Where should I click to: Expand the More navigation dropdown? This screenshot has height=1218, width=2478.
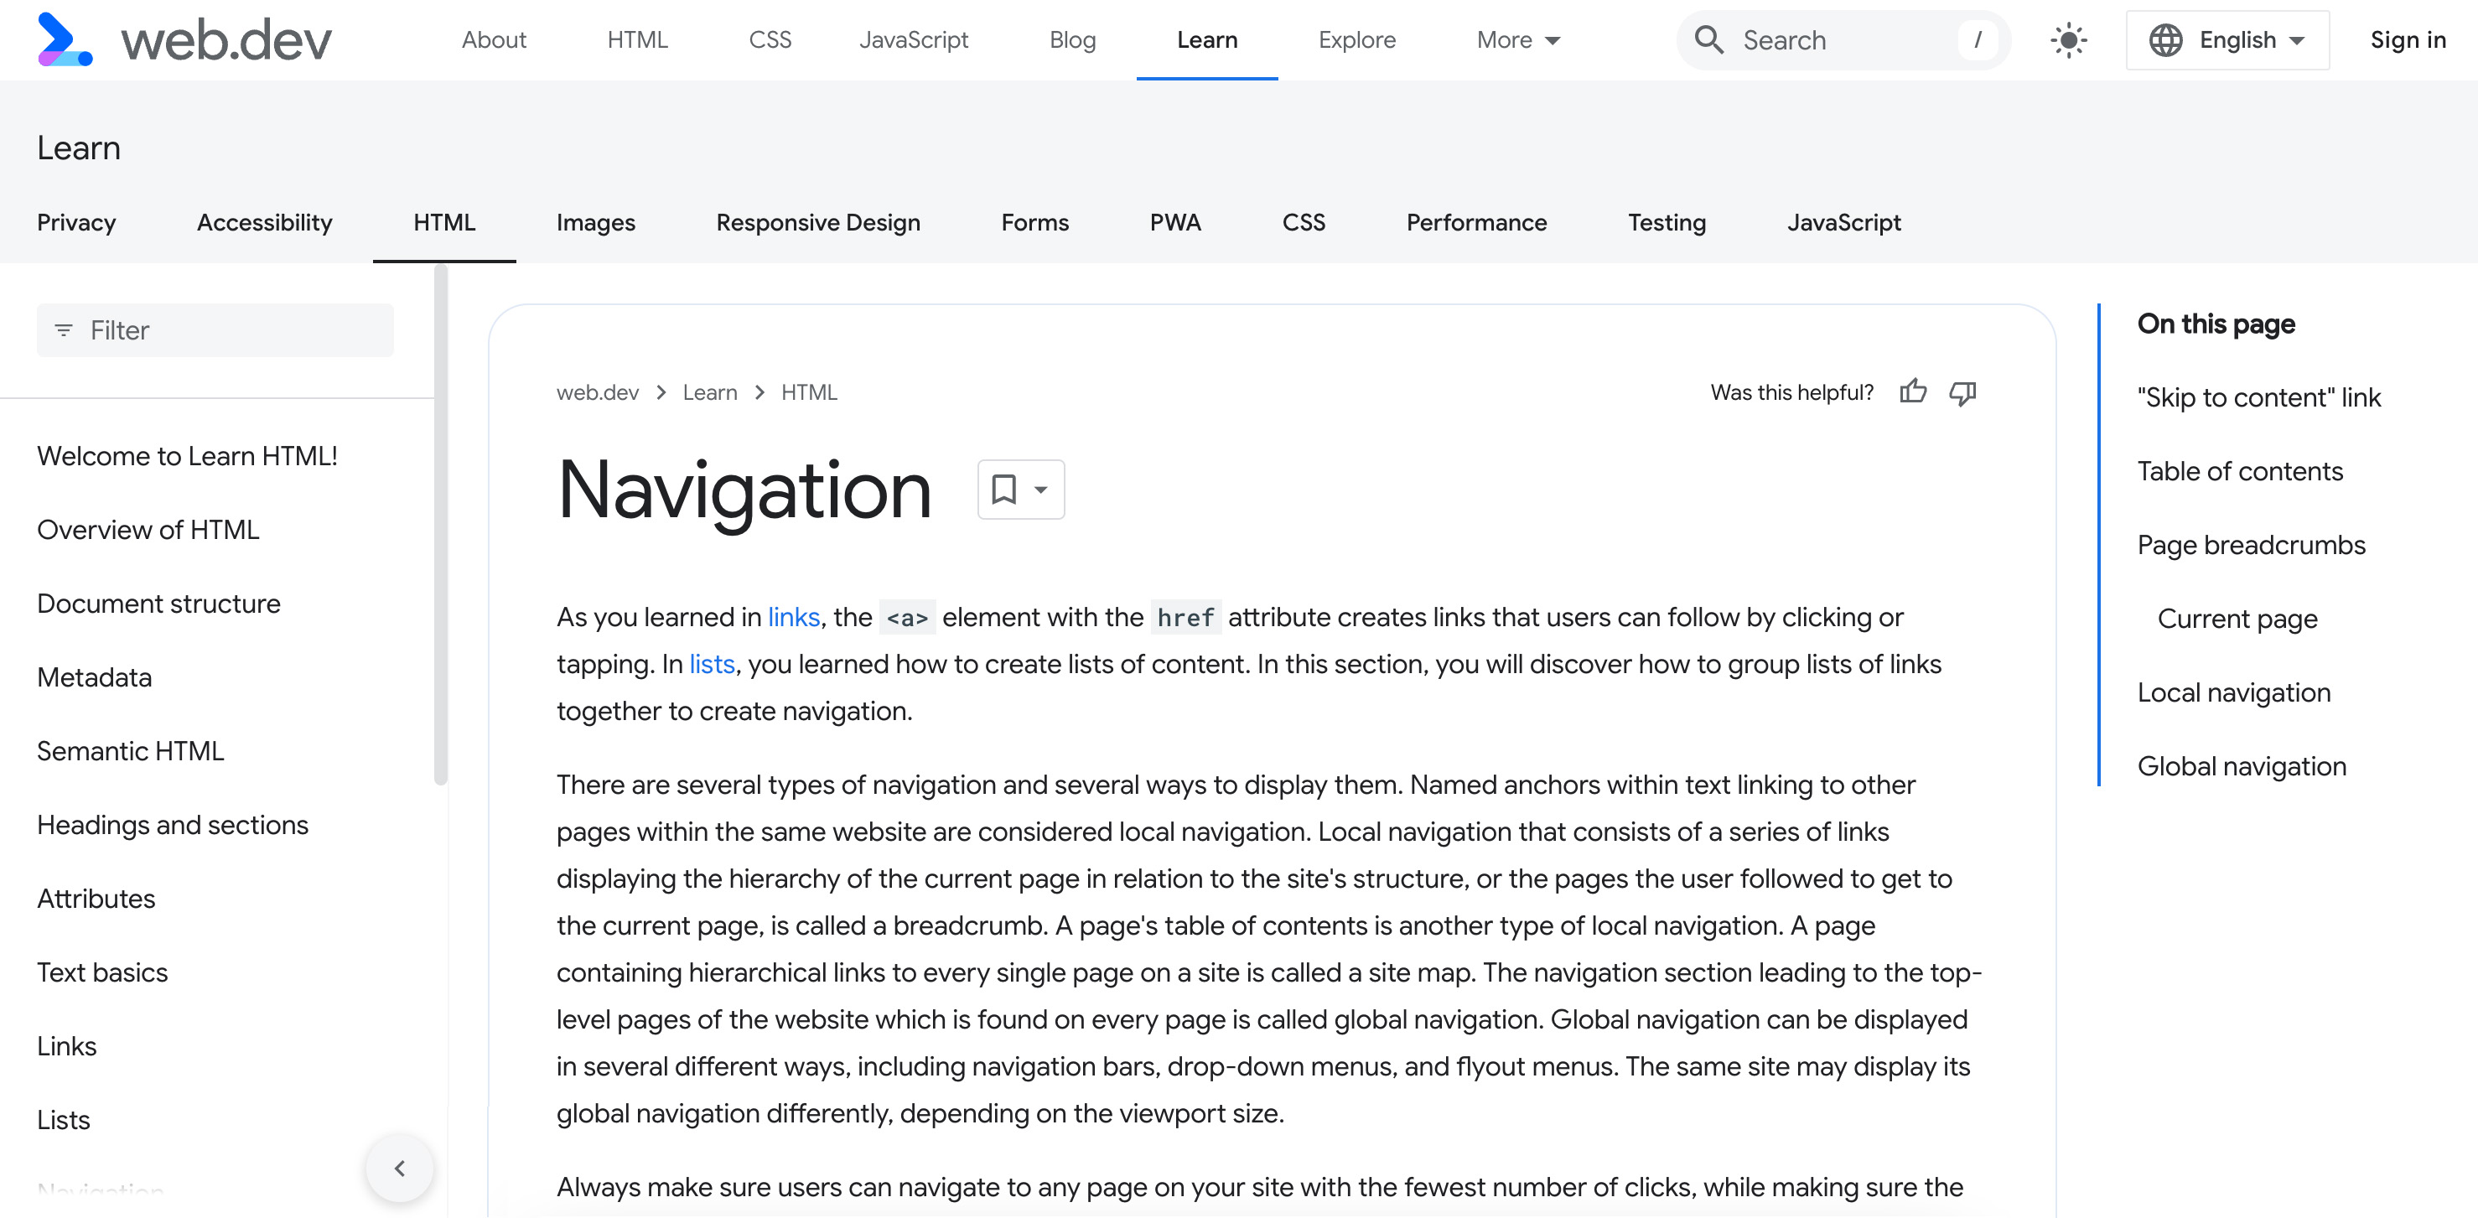click(1512, 39)
